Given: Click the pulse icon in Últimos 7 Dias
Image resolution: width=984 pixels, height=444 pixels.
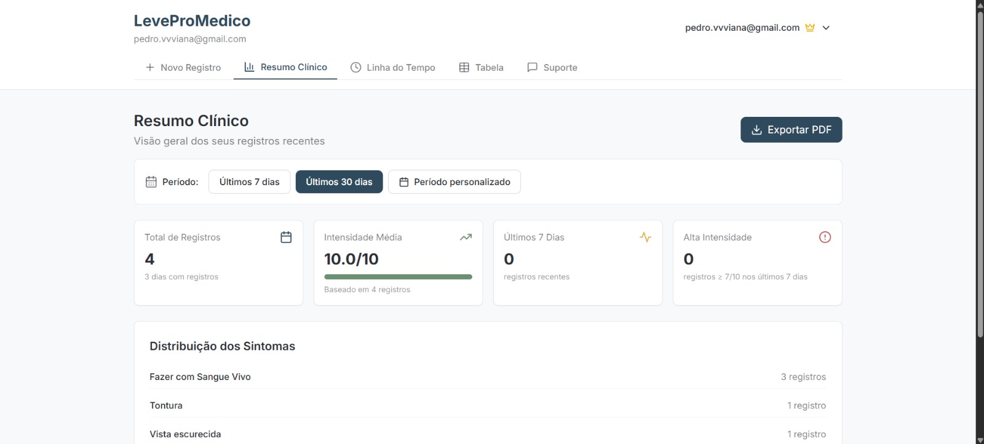Looking at the screenshot, I should tap(645, 237).
